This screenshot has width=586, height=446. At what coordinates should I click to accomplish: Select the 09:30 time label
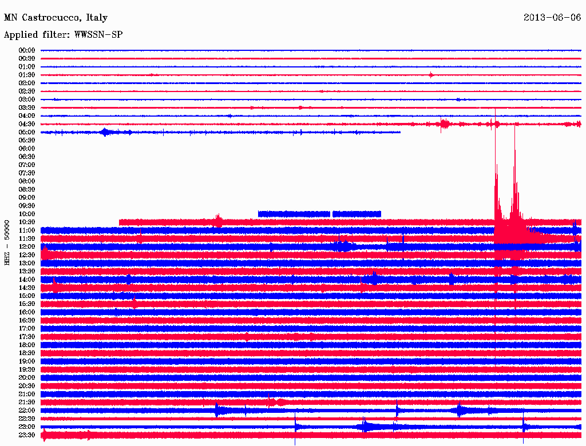[x=27, y=206]
